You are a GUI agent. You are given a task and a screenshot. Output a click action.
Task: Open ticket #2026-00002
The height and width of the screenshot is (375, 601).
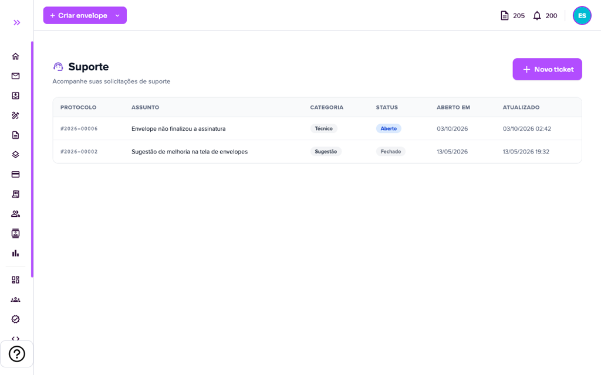79,152
